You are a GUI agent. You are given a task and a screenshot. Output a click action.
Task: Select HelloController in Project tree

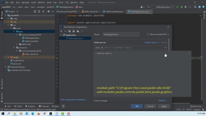pos(32,41)
